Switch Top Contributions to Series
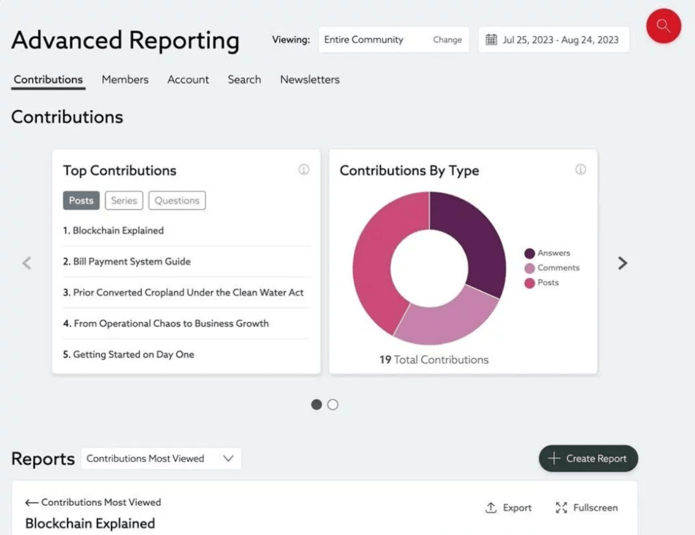 (124, 200)
